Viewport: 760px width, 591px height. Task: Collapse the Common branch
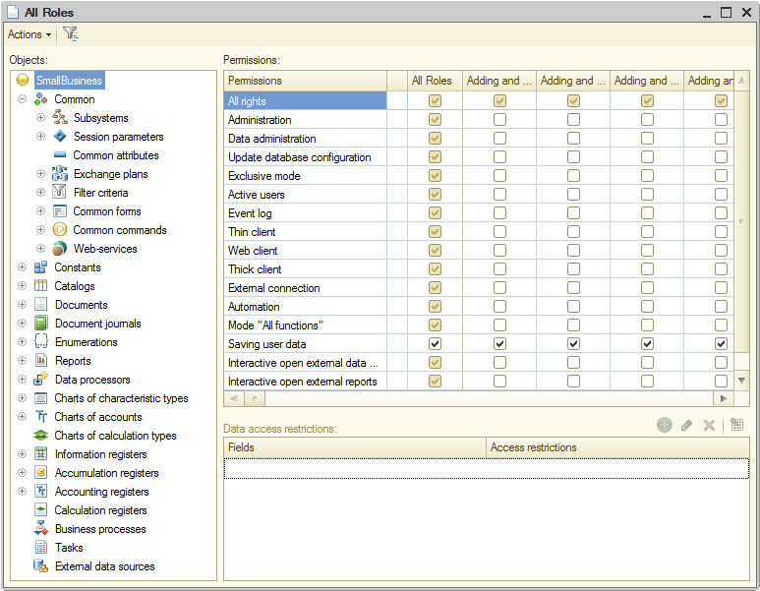point(22,99)
